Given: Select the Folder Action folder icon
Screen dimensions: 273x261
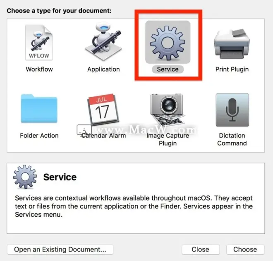Looking at the screenshot, I should click(39, 108).
